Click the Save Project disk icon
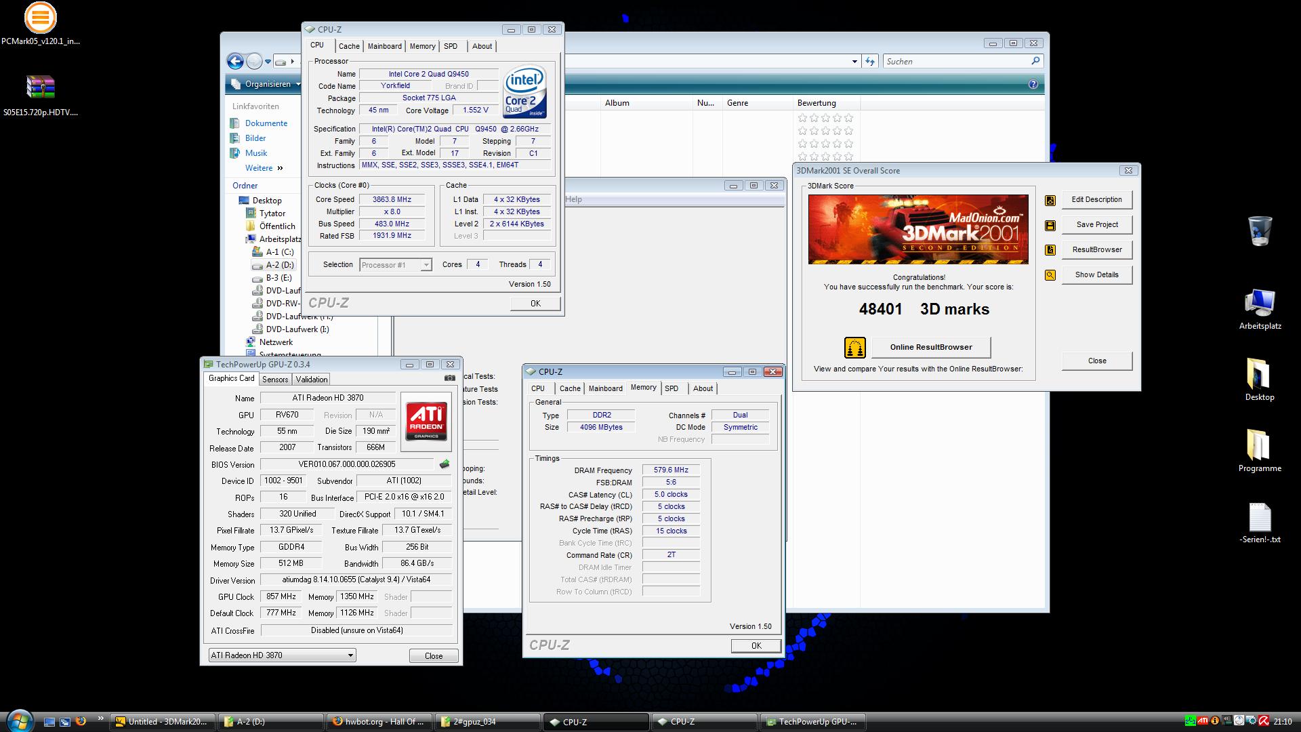This screenshot has height=732, width=1301. point(1050,225)
